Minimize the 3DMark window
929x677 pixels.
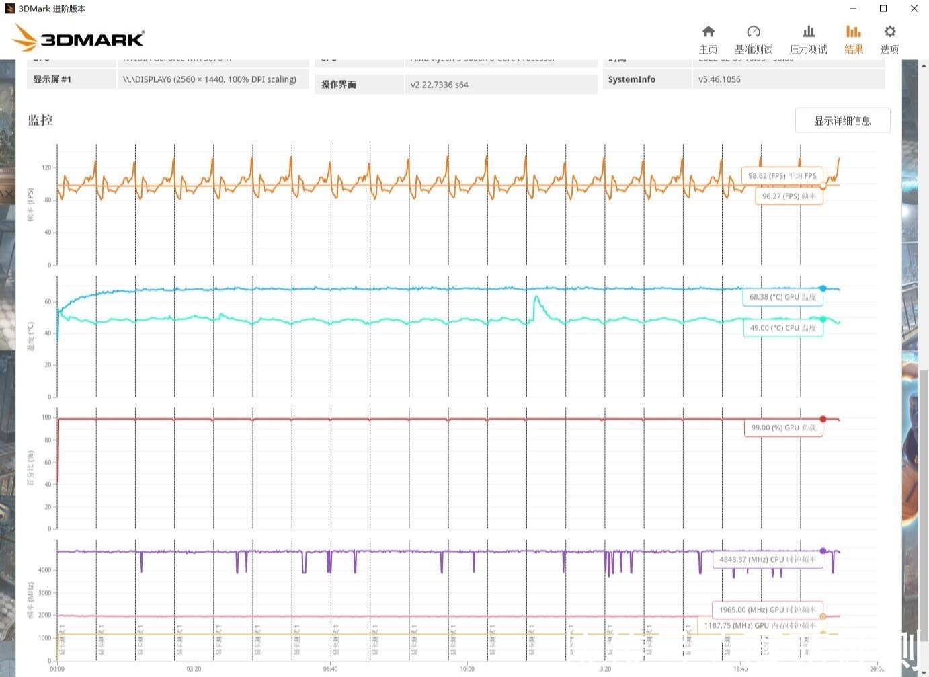pos(852,9)
